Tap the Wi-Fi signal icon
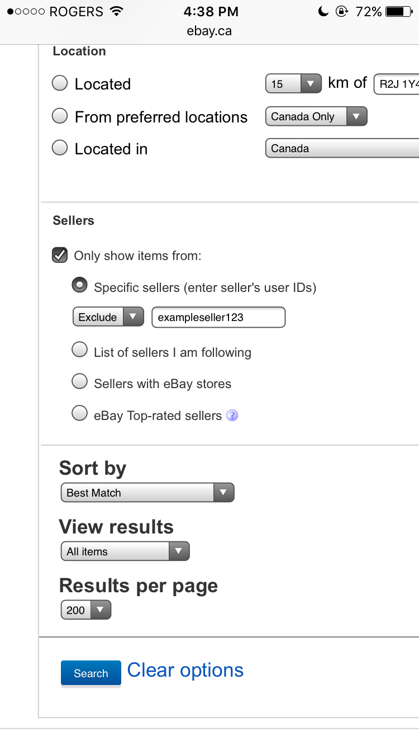The image size is (419, 746). [x=116, y=11]
